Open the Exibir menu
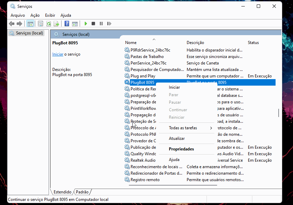Viewport: 293px width, 205px height. (50, 15)
